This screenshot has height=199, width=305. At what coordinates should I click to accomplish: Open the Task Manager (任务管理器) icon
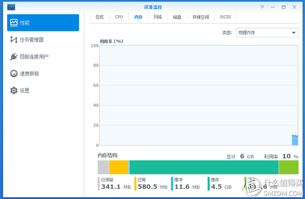pos(14,40)
